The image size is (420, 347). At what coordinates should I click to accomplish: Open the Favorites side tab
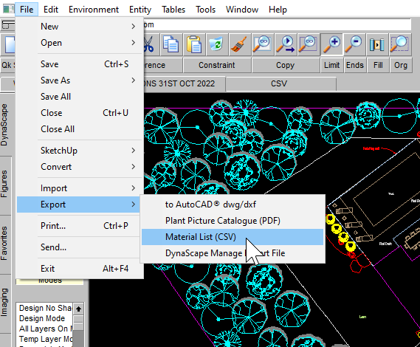pos(4,244)
